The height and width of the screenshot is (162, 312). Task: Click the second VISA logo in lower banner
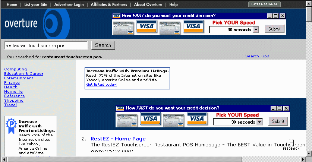(197, 119)
